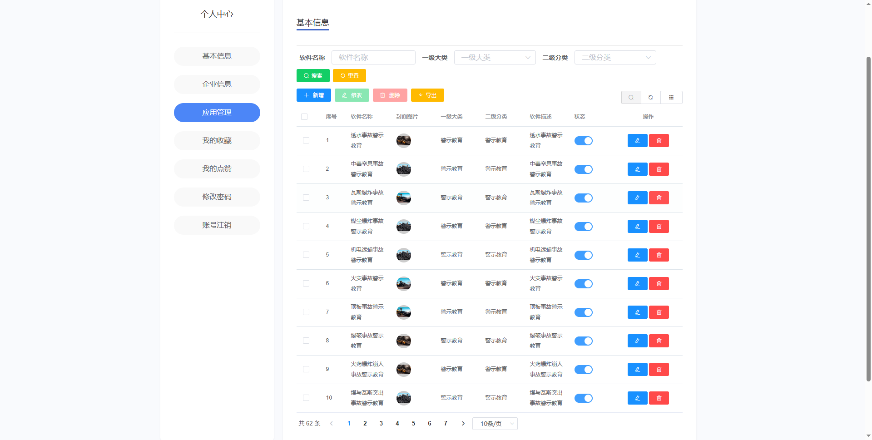872x440 pixels.
Task: Click the 导出 export button
Action: point(427,95)
